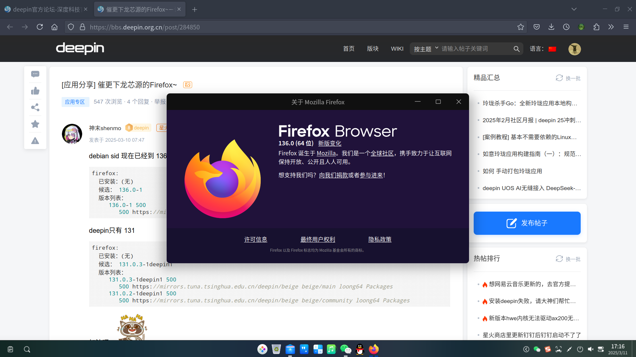The image size is (636, 357).
Task: Open author 神末shenmo profile name
Action: [x=105, y=128]
